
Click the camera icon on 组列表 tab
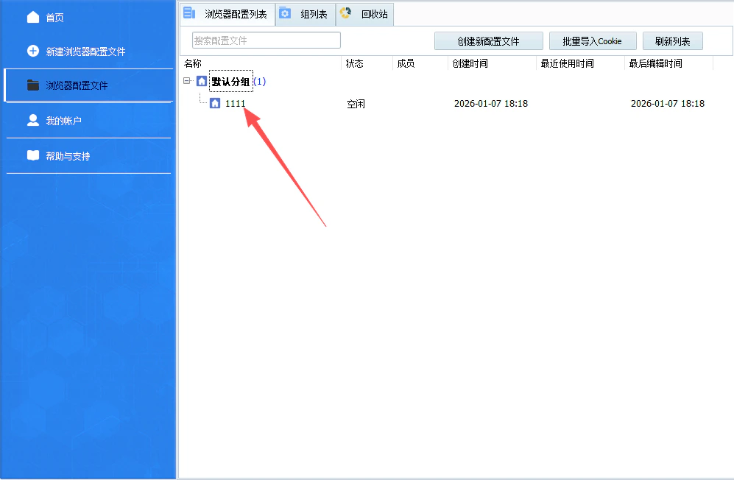point(285,13)
